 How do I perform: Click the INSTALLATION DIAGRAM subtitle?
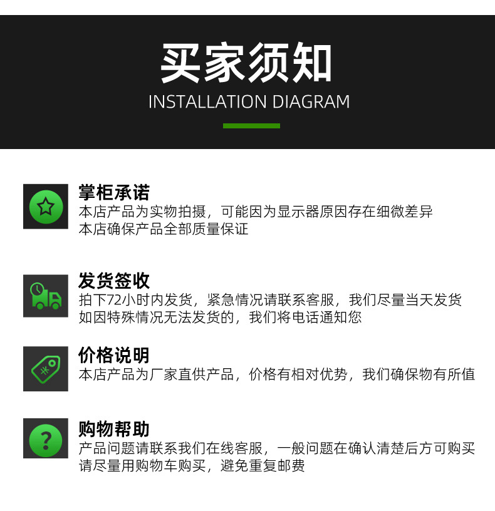(x=249, y=101)
